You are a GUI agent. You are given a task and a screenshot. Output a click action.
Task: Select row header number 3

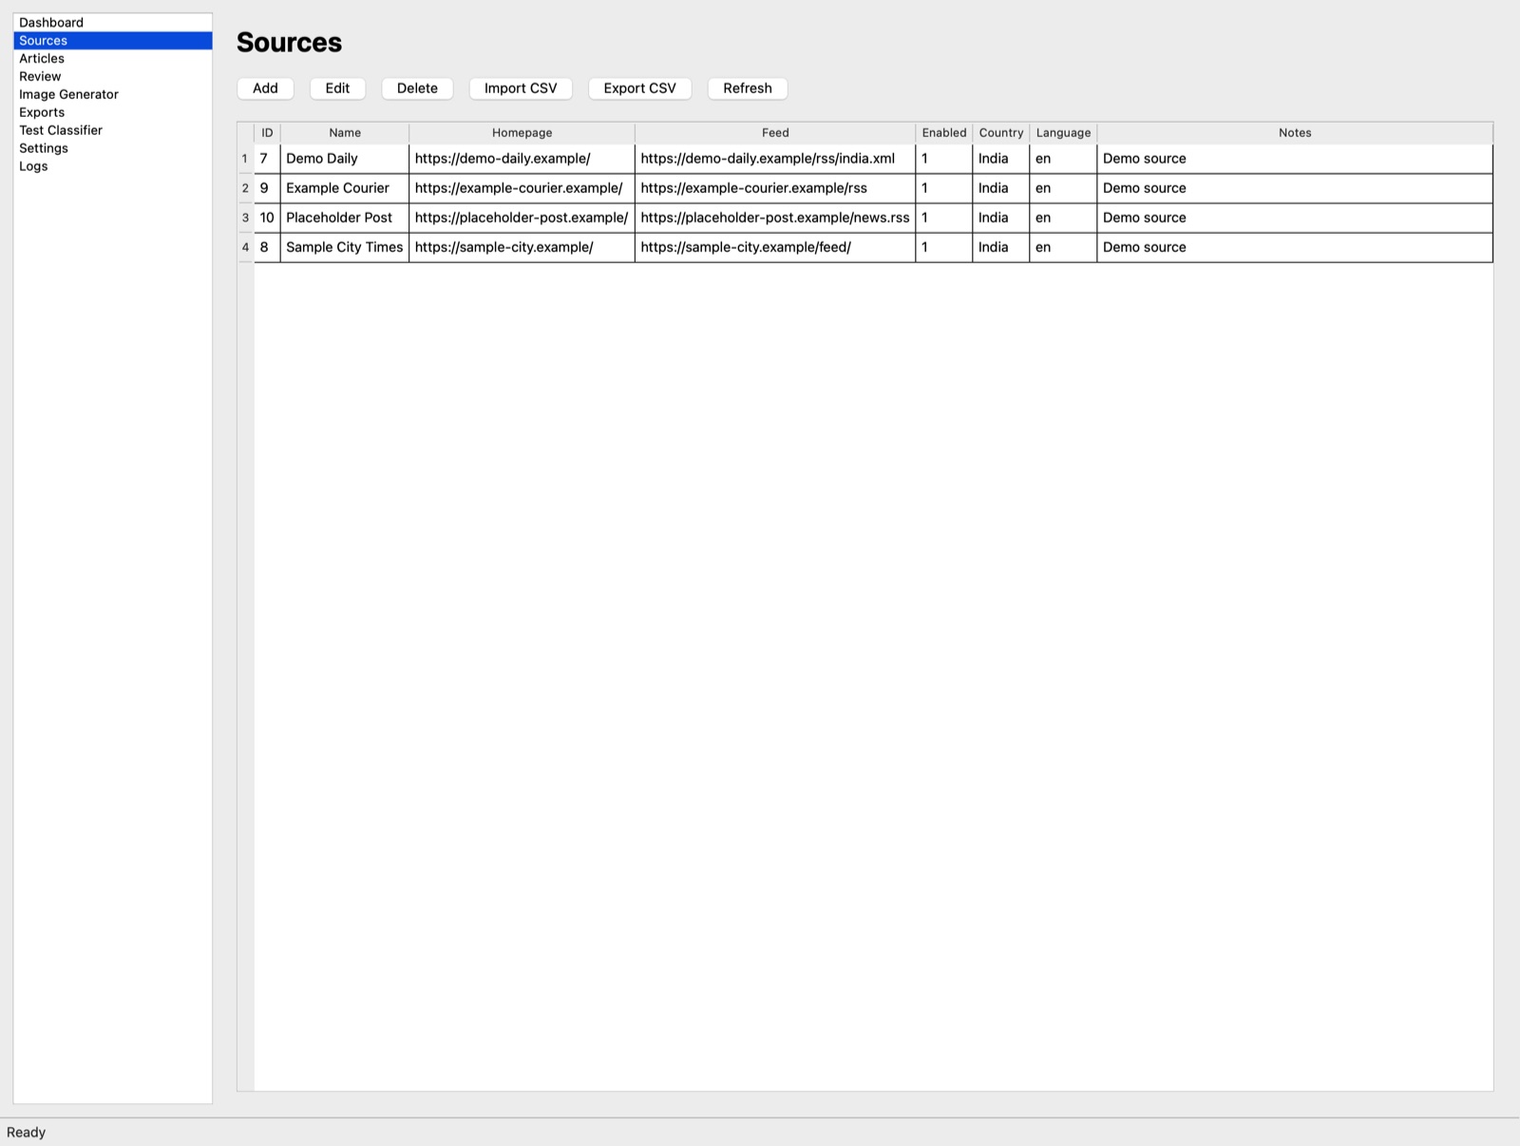click(x=245, y=218)
